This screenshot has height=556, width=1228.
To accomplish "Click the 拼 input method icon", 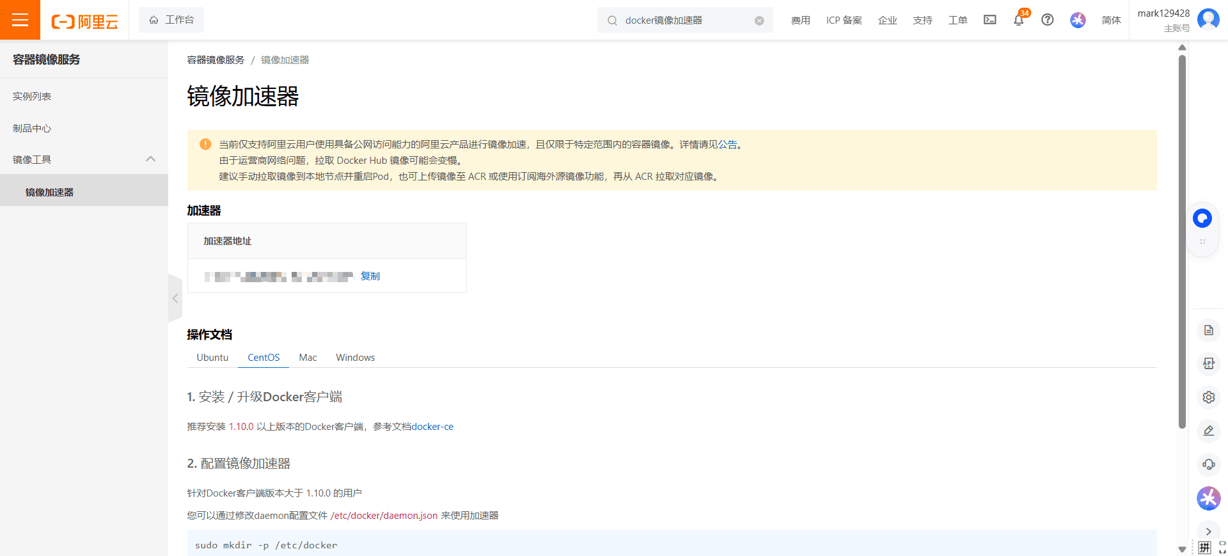I will [x=1205, y=548].
